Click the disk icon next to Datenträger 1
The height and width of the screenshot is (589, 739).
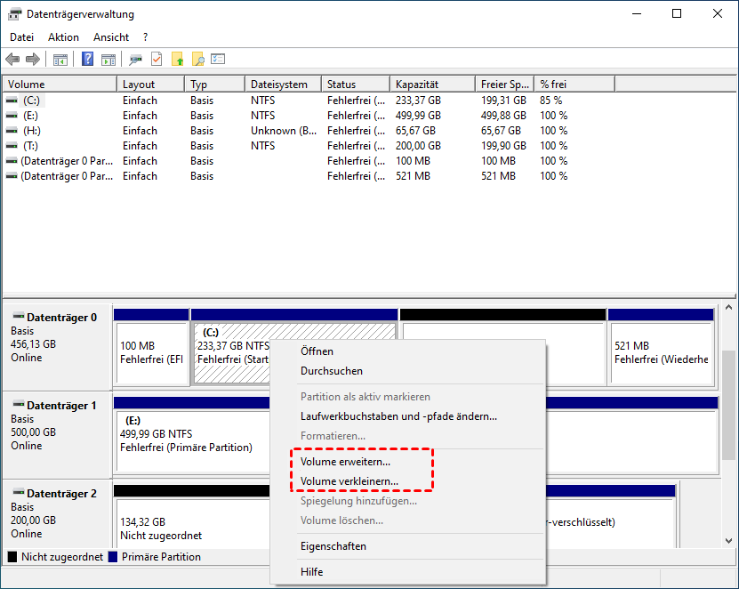(x=19, y=404)
